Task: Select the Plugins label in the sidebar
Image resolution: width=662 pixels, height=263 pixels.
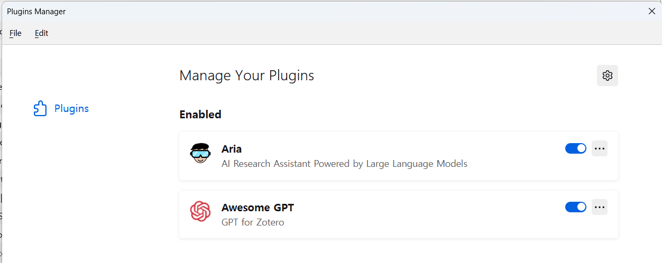Action: [x=71, y=108]
